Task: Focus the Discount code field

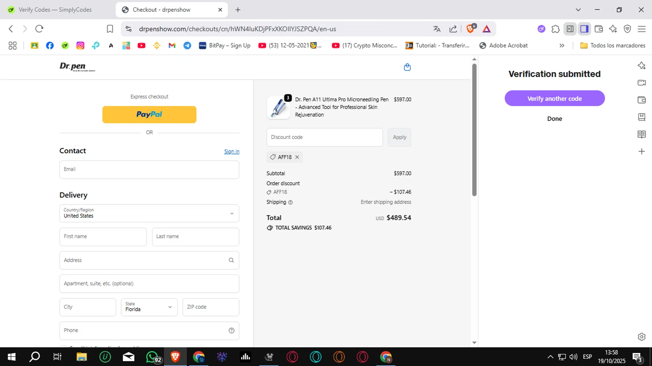Action: click(x=325, y=137)
